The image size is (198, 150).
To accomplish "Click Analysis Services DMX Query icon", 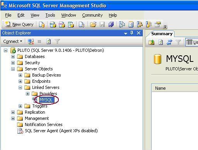I will [x=62, y=24].
